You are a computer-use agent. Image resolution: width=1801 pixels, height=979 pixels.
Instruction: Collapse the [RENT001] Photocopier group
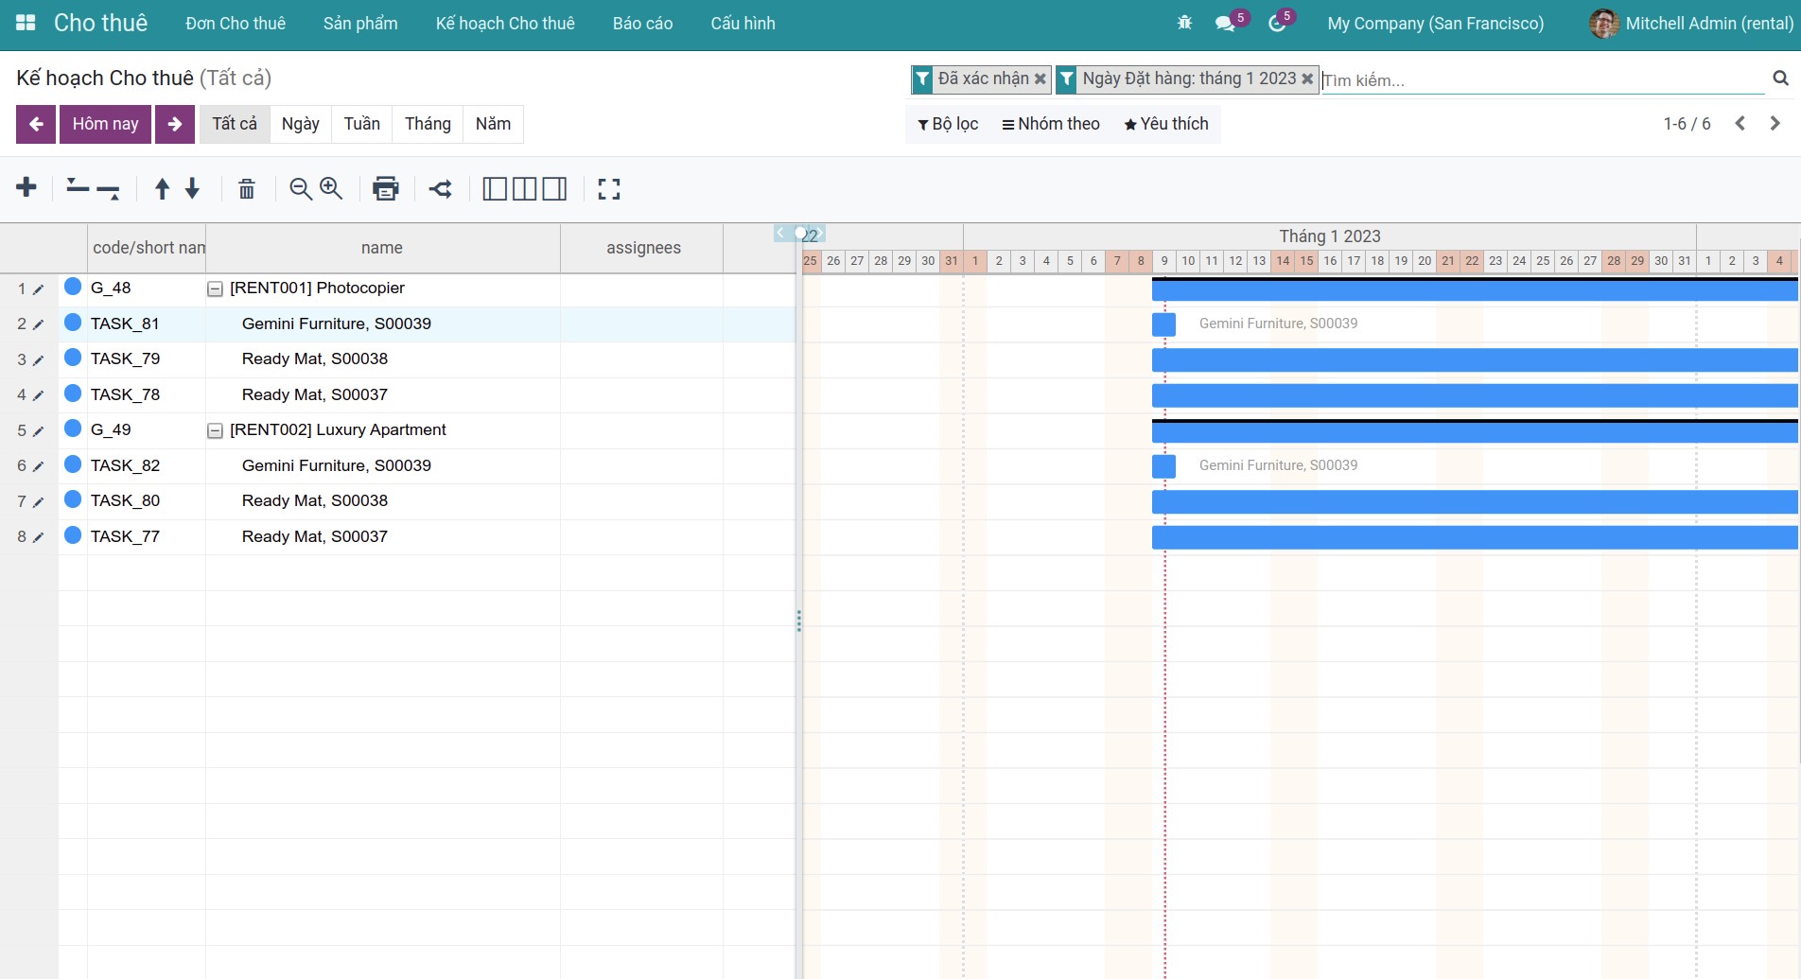click(215, 289)
